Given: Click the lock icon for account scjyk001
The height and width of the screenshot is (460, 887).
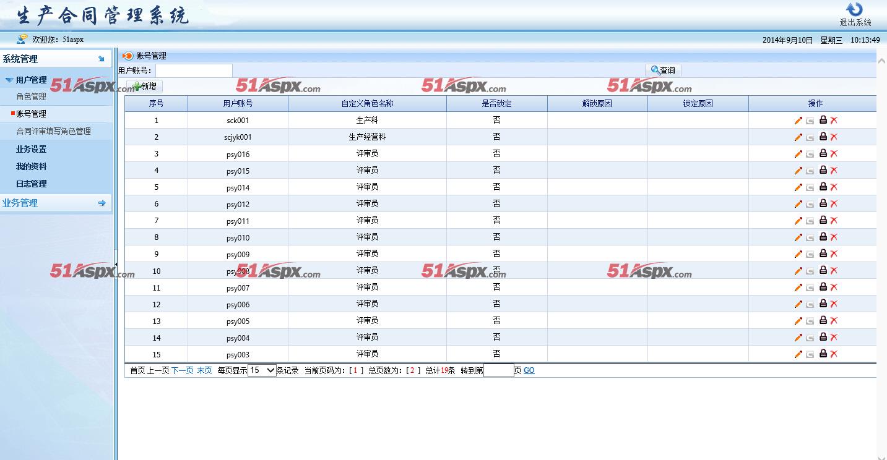Looking at the screenshot, I should (x=823, y=137).
